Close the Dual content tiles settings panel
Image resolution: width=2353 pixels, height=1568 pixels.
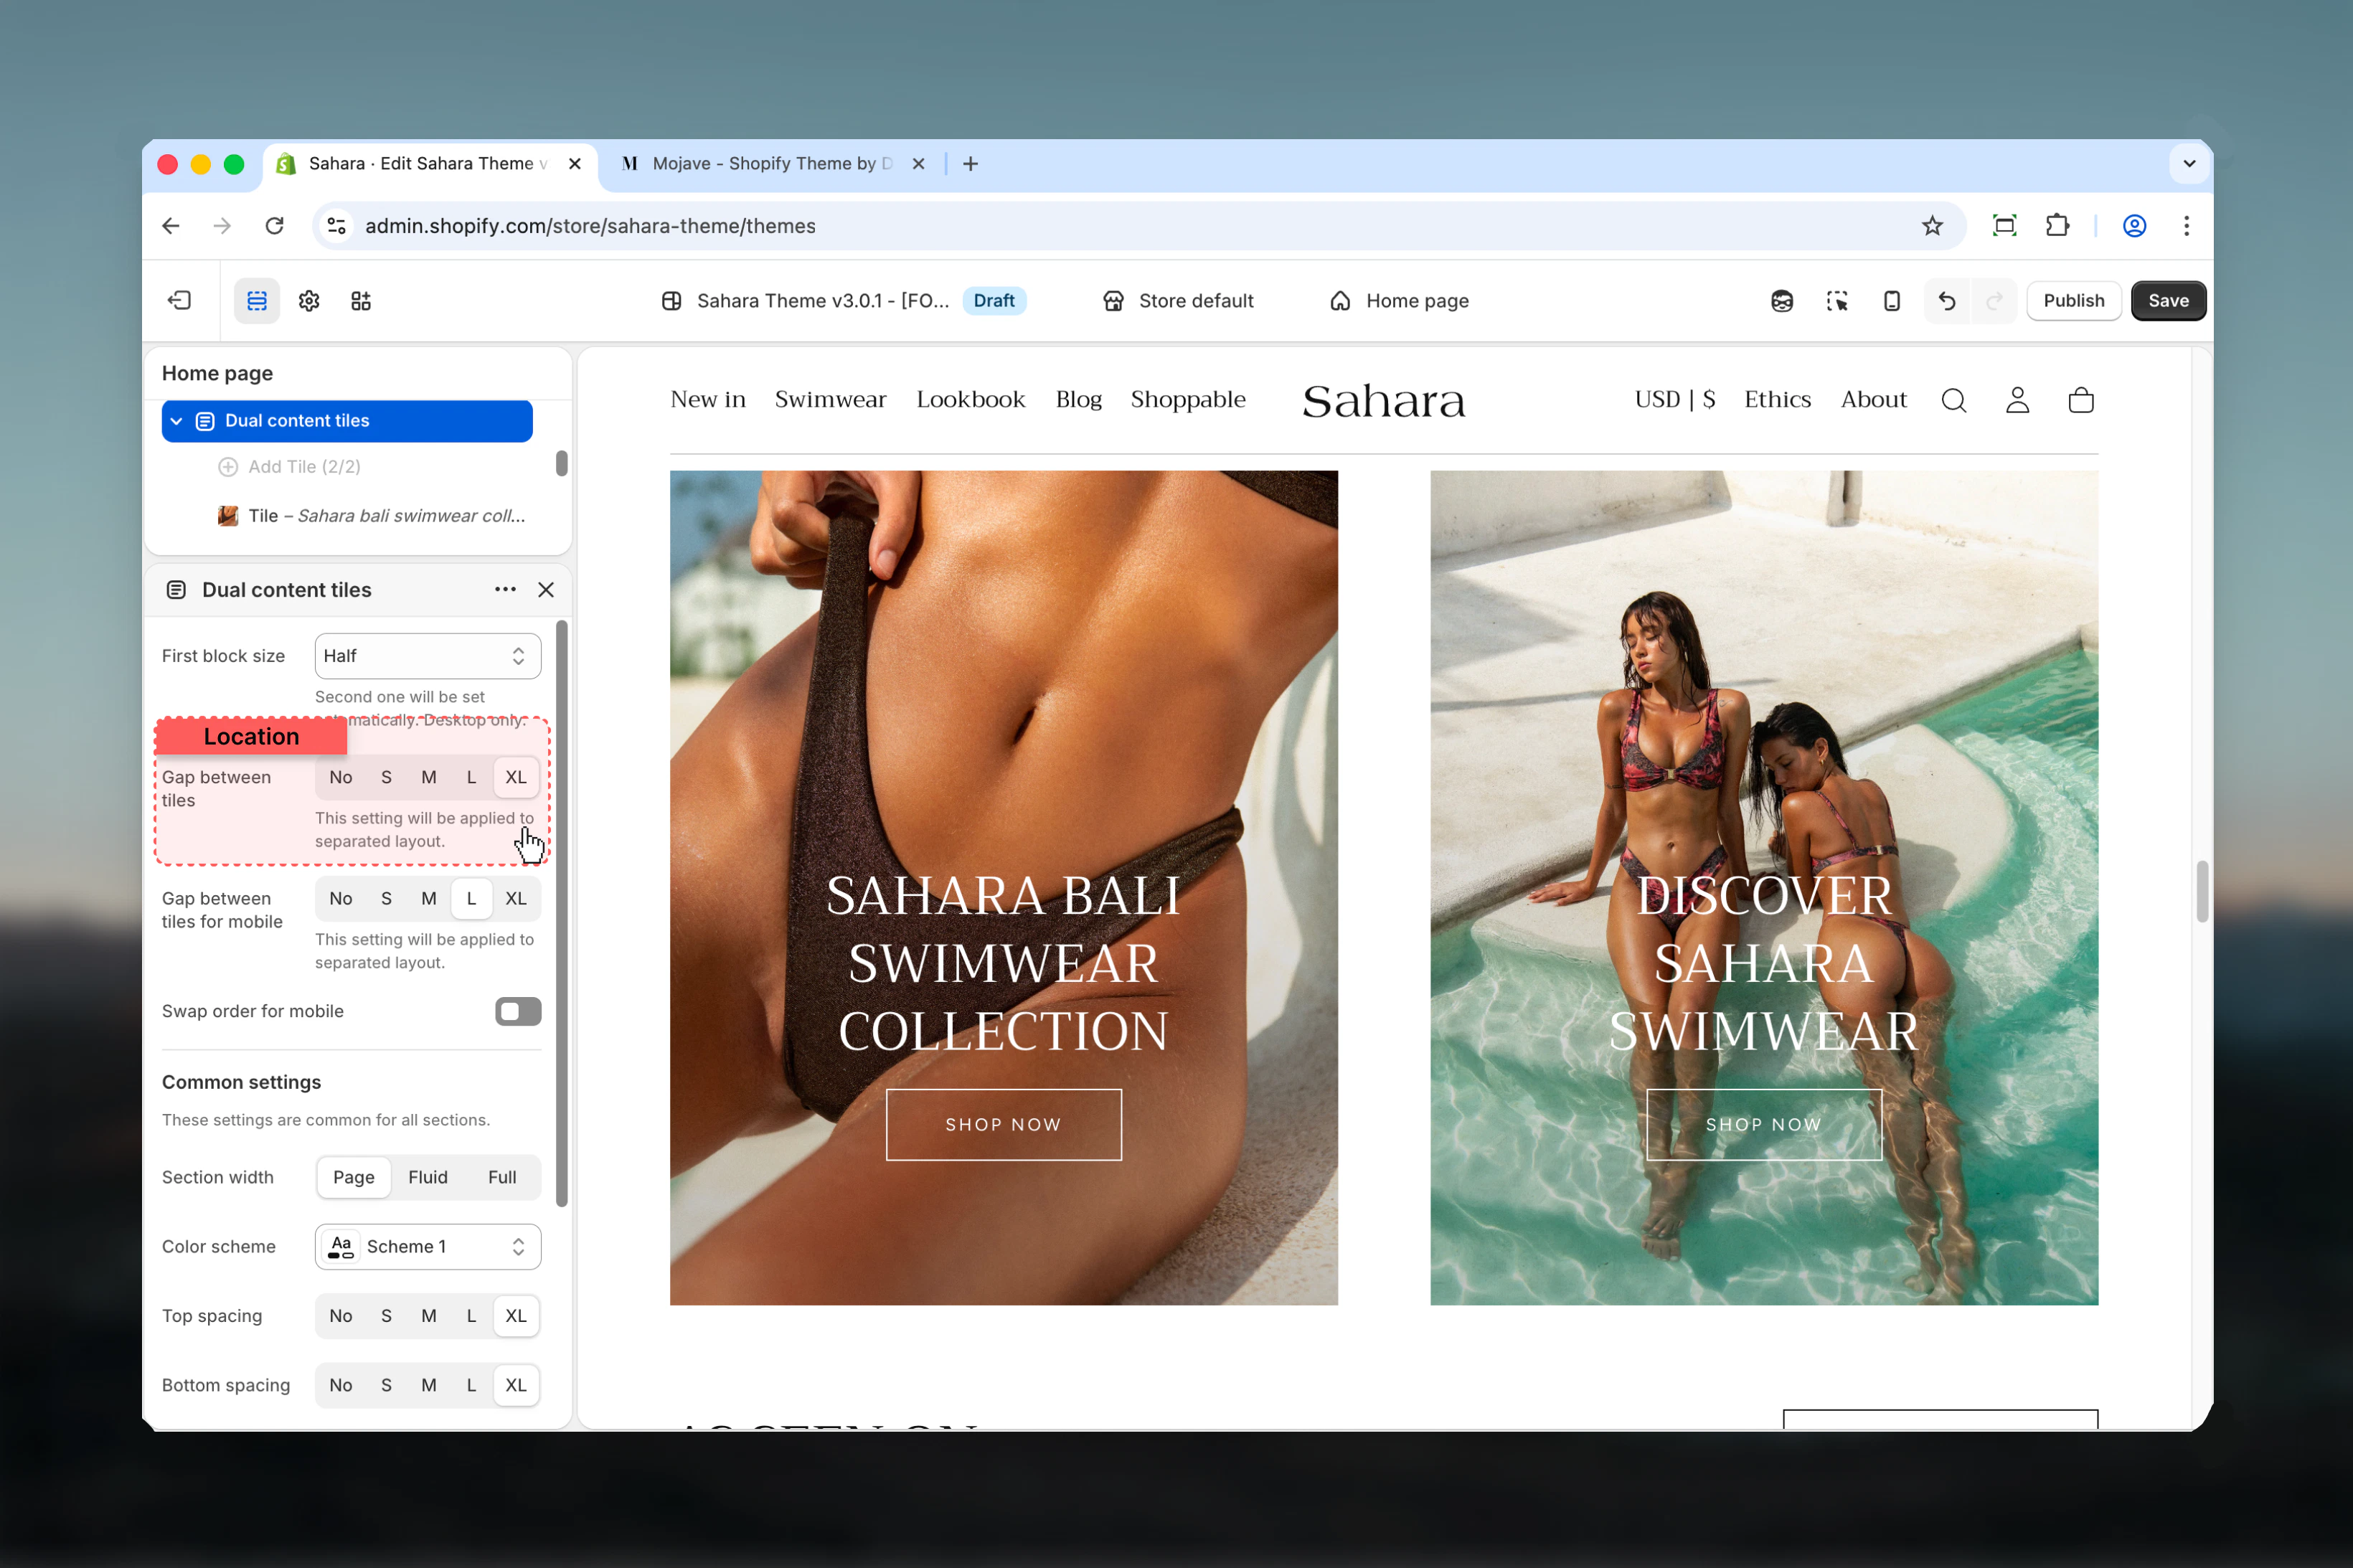click(546, 590)
